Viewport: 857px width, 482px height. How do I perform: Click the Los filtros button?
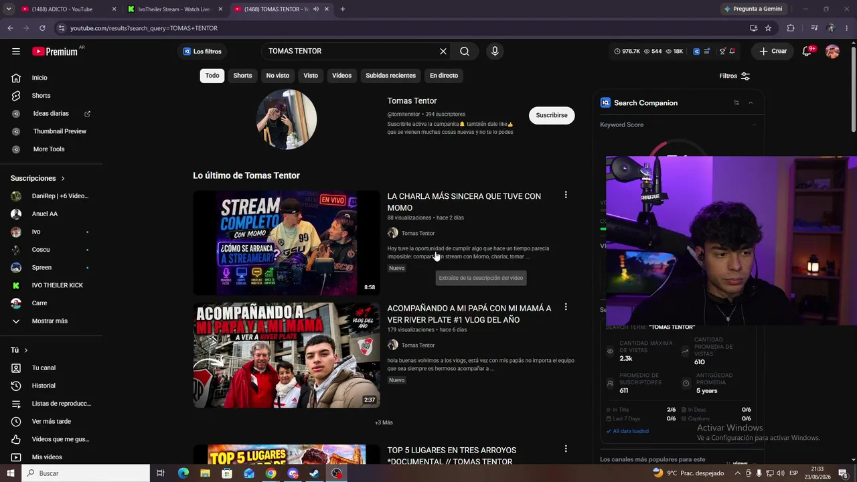coord(202,52)
